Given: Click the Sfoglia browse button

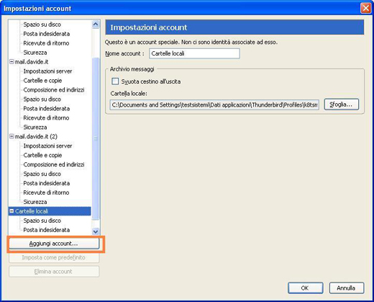Looking at the screenshot, I should [342, 105].
